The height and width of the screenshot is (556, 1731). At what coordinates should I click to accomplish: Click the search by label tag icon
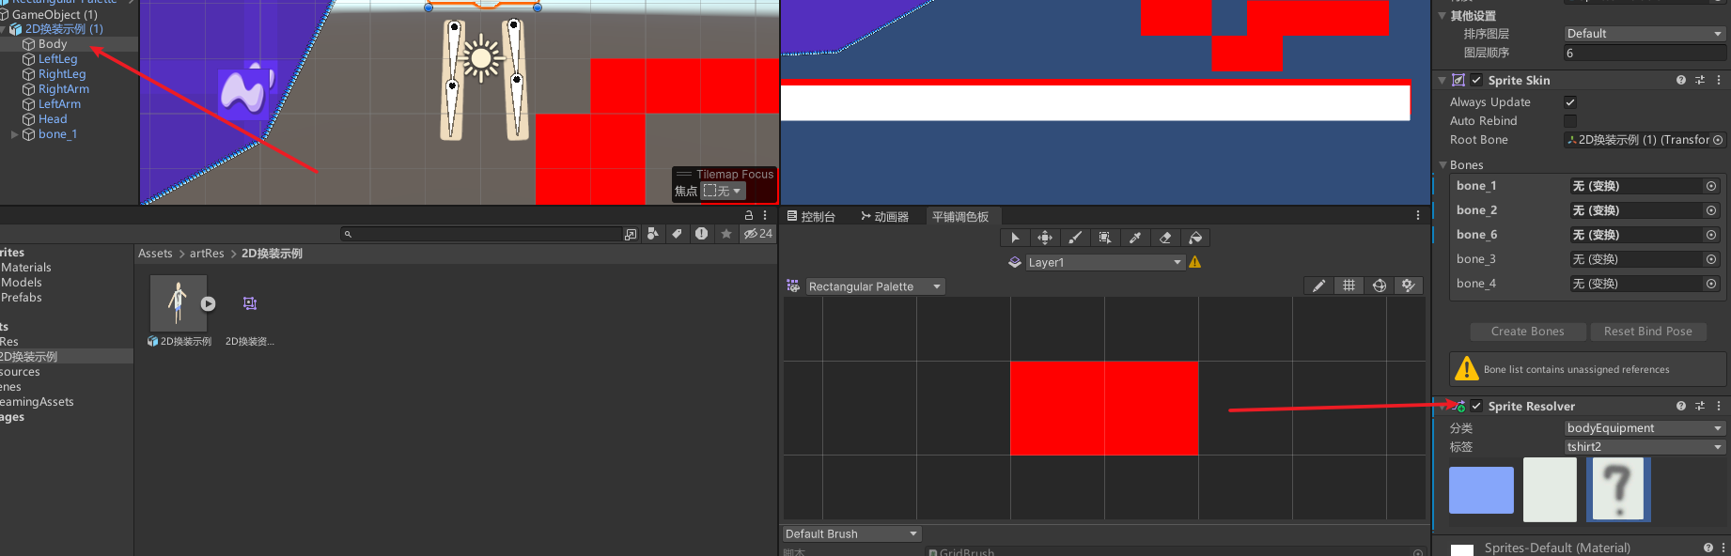[677, 234]
